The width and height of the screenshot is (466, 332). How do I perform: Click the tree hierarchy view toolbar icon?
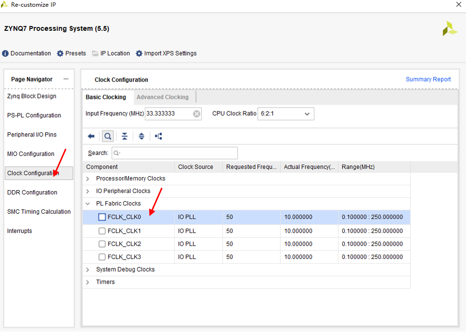(158, 136)
